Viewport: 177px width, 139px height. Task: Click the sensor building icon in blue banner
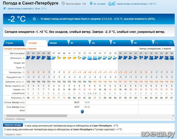tap(34, 19)
